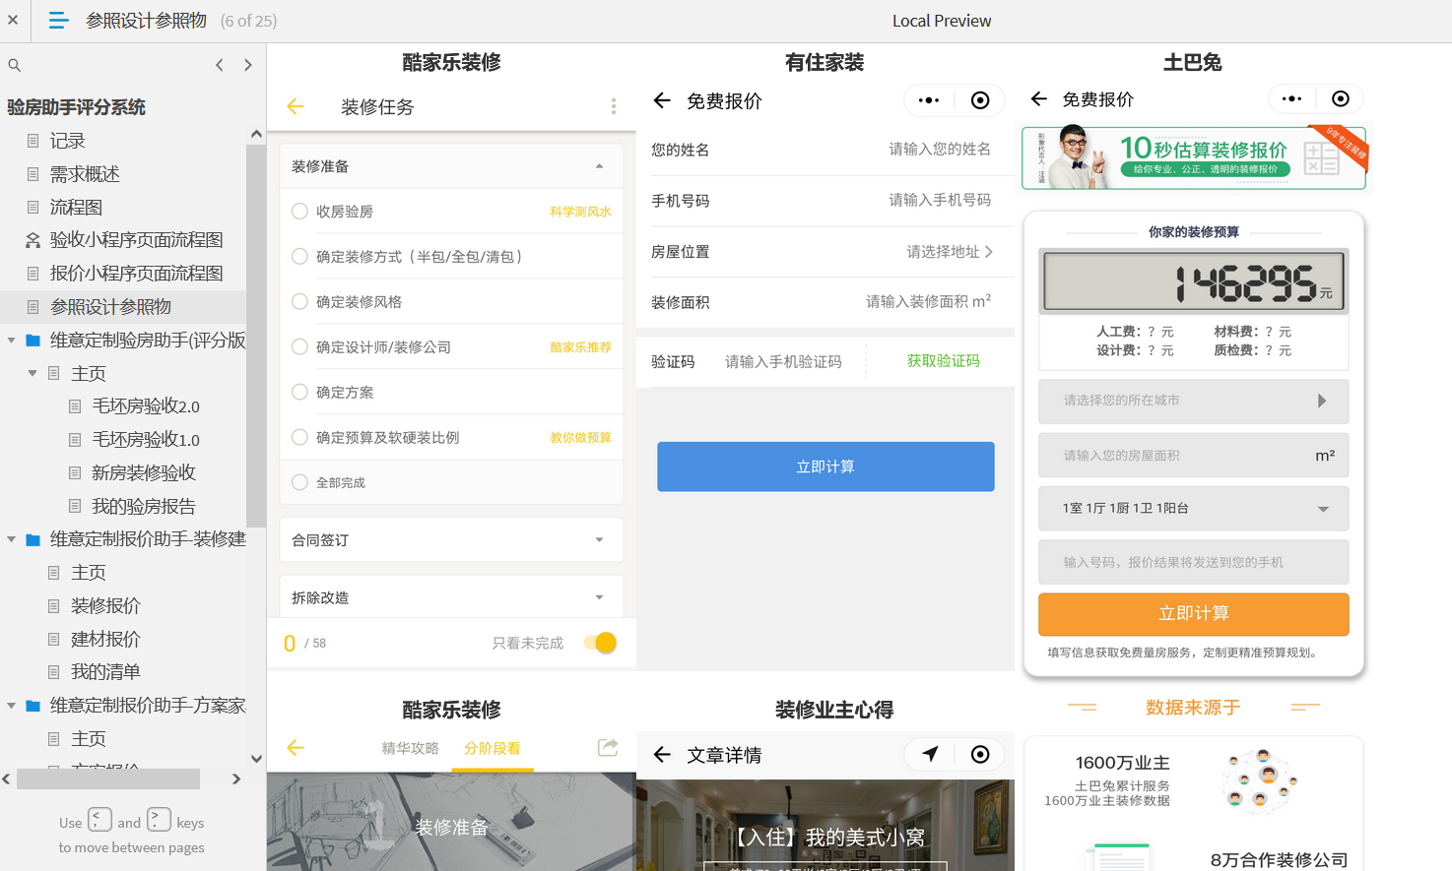Open 1室1厅1厨1卫1阳台 room dropdown
This screenshot has width=1452, height=871.
pyautogui.click(x=1194, y=508)
